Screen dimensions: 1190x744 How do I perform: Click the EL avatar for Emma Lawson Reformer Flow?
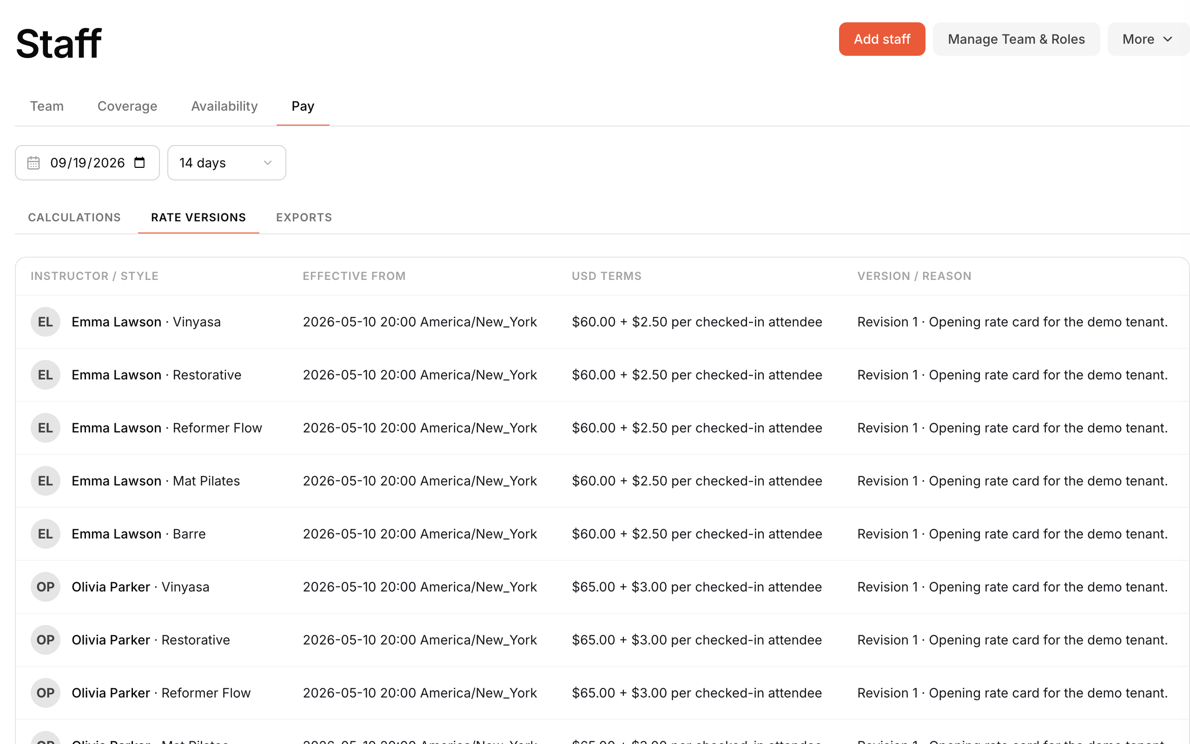click(45, 428)
